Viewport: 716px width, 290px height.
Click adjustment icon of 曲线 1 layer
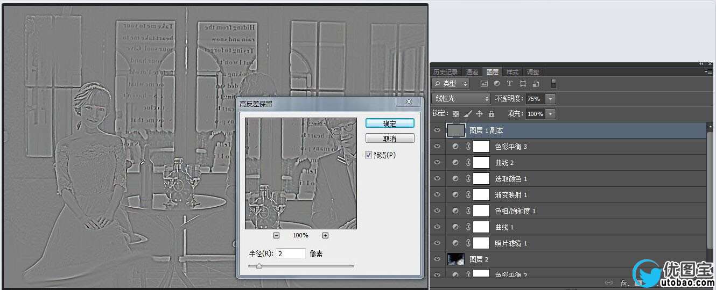456,227
